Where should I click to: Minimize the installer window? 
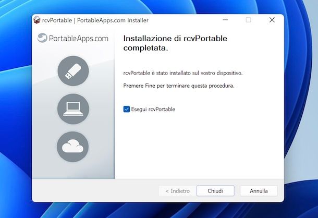[225, 20]
